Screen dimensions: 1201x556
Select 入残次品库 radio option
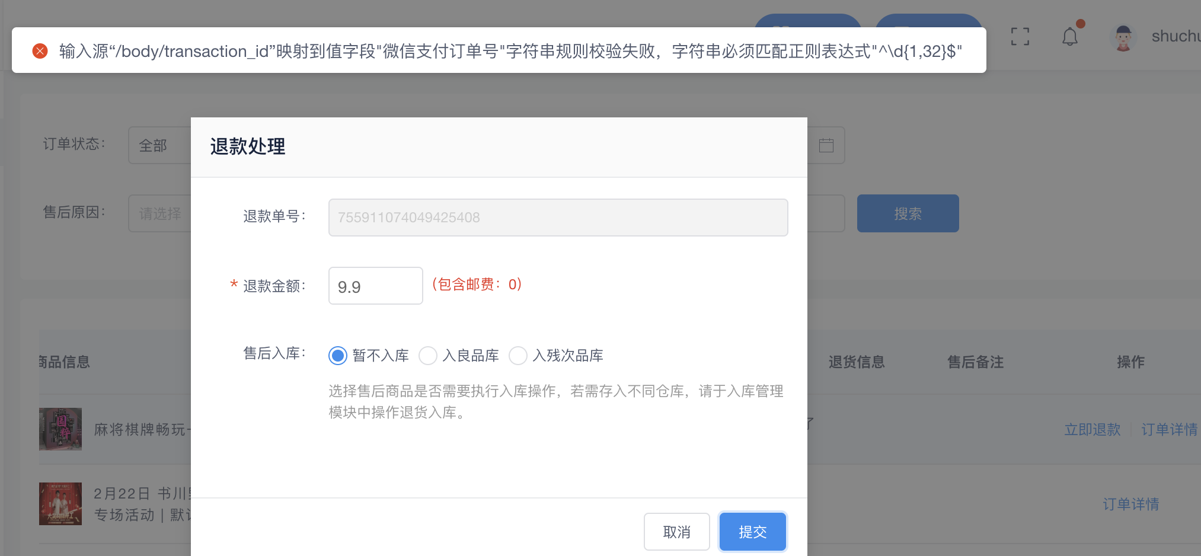pyautogui.click(x=518, y=356)
